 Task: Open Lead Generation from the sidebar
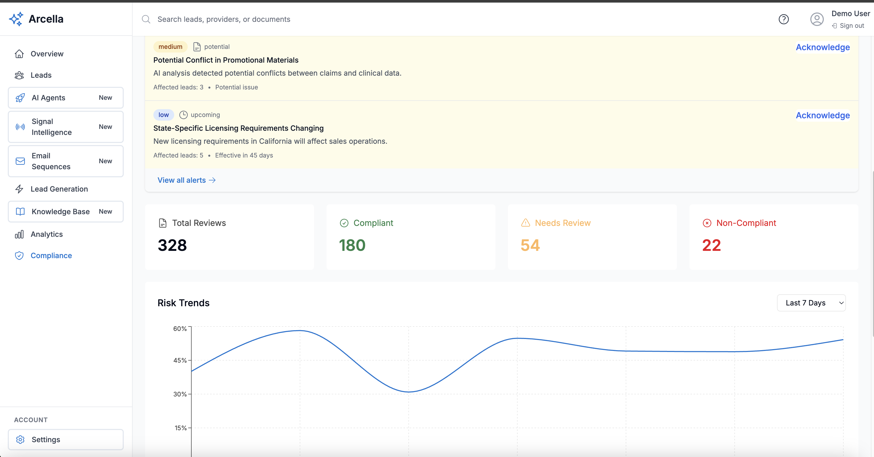[59, 189]
